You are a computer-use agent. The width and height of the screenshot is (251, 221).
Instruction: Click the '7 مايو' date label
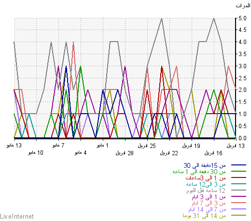58,146
